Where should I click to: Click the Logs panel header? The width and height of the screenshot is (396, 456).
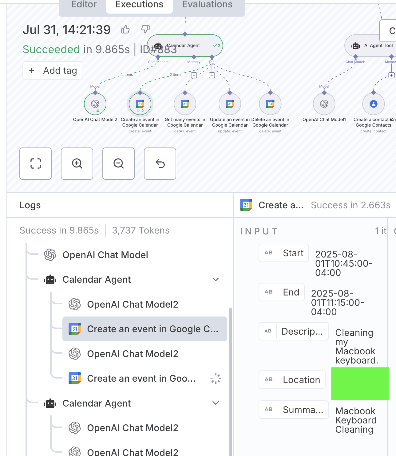(30, 205)
